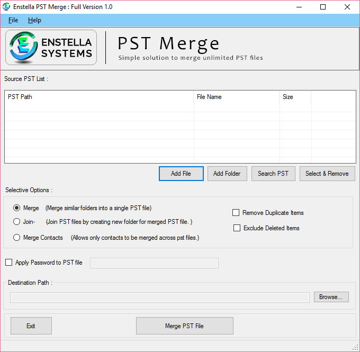
Task: Click the Destination Path text field
Action: point(159,297)
